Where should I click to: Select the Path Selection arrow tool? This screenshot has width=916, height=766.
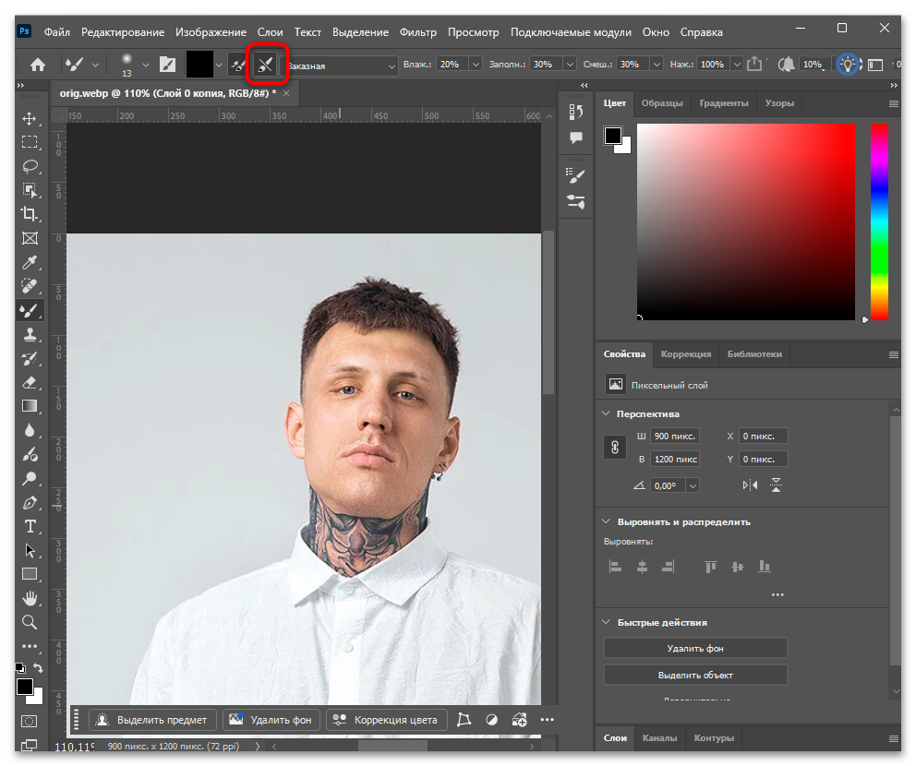(30, 551)
